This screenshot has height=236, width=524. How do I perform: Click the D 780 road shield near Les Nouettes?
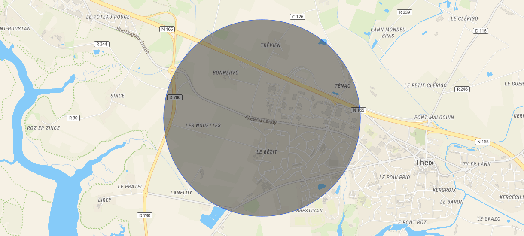tap(175, 97)
